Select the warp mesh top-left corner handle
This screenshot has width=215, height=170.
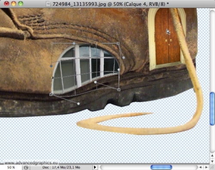tap(52, 43)
